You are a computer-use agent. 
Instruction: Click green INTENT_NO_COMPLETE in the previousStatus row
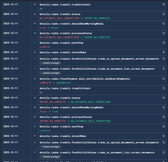[97, 37]
